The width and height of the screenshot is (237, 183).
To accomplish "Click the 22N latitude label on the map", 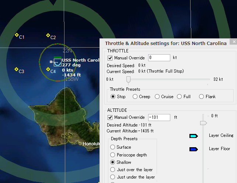I will point(67,51).
